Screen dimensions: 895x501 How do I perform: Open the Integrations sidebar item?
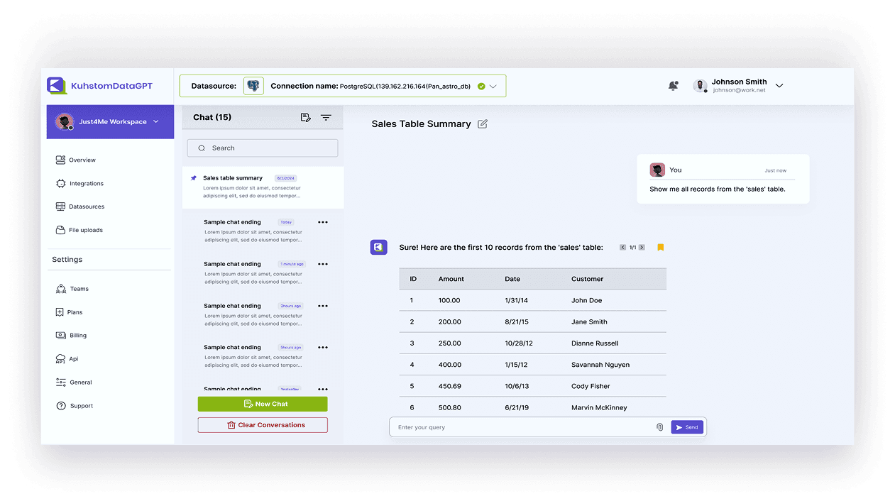click(86, 184)
